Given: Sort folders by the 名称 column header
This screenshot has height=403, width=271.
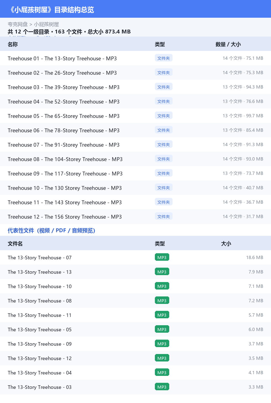Looking at the screenshot, I should [13, 44].
